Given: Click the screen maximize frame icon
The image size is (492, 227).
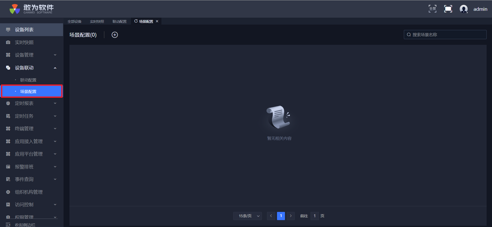Looking at the screenshot, I should click(448, 9).
